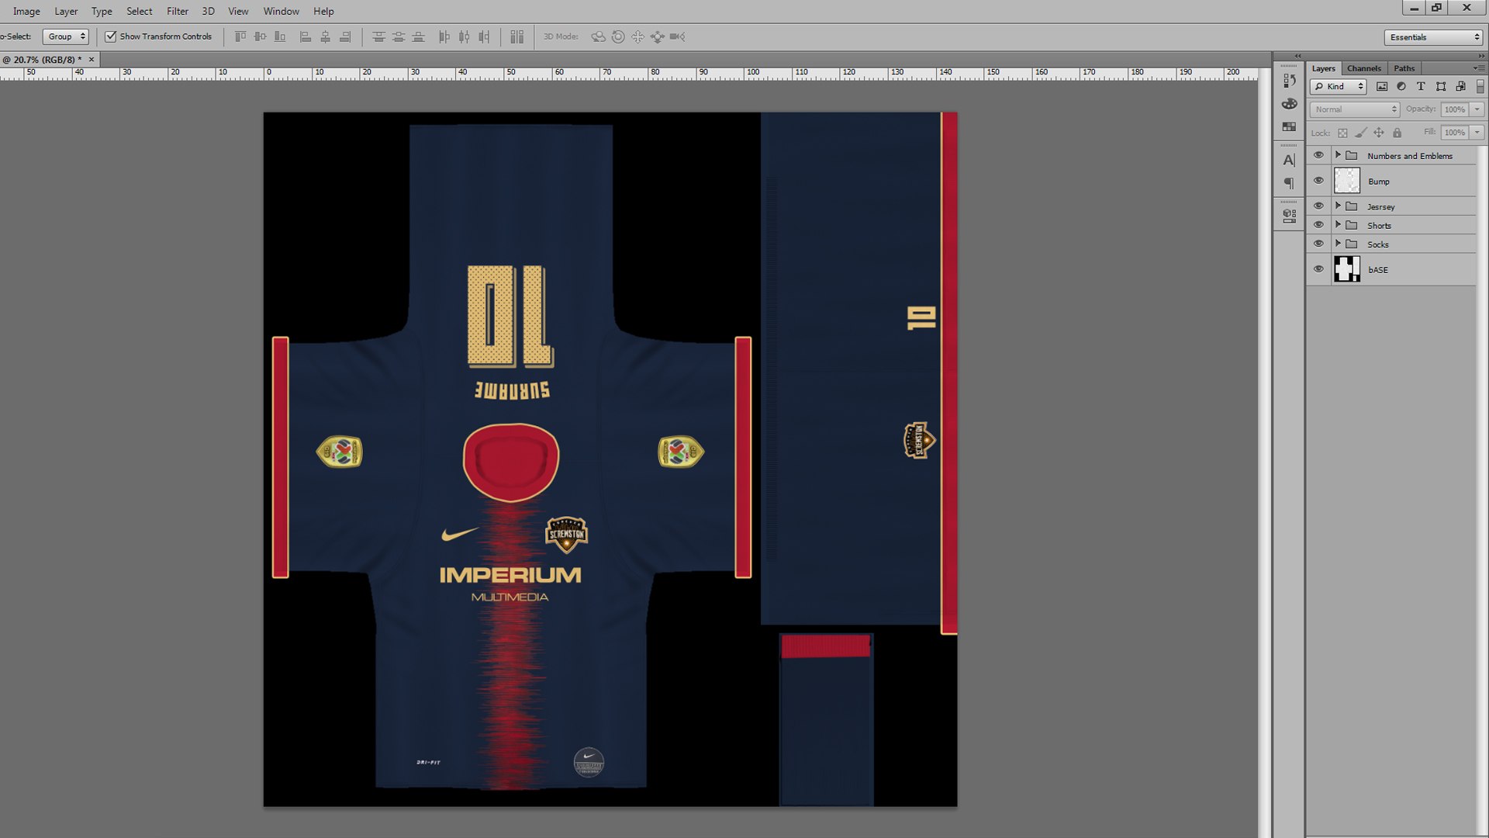Filter layers by adjustment layers icon

pyautogui.click(x=1401, y=86)
